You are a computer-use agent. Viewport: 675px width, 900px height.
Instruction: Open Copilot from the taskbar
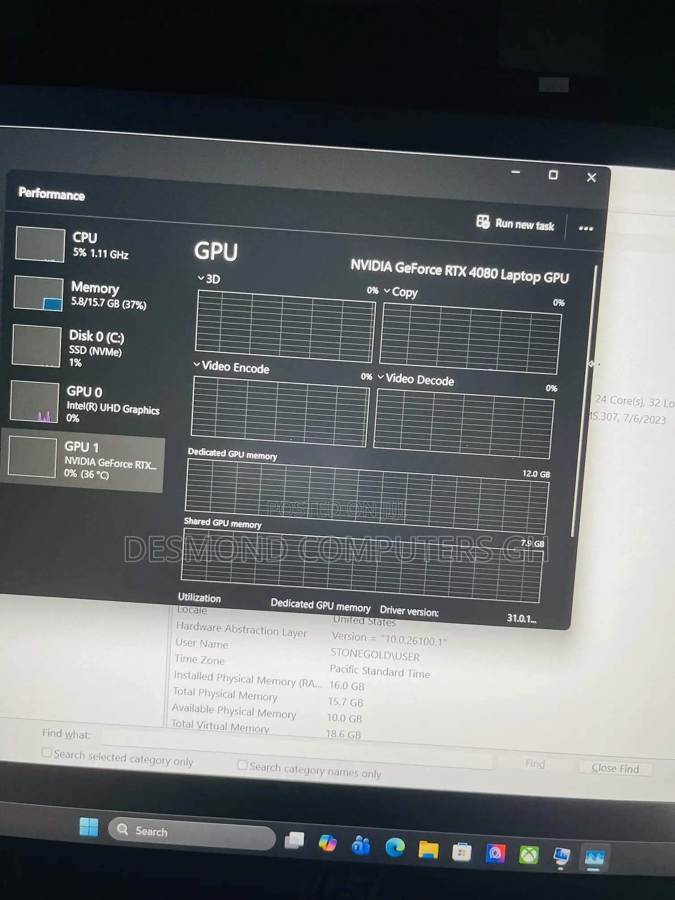point(328,843)
